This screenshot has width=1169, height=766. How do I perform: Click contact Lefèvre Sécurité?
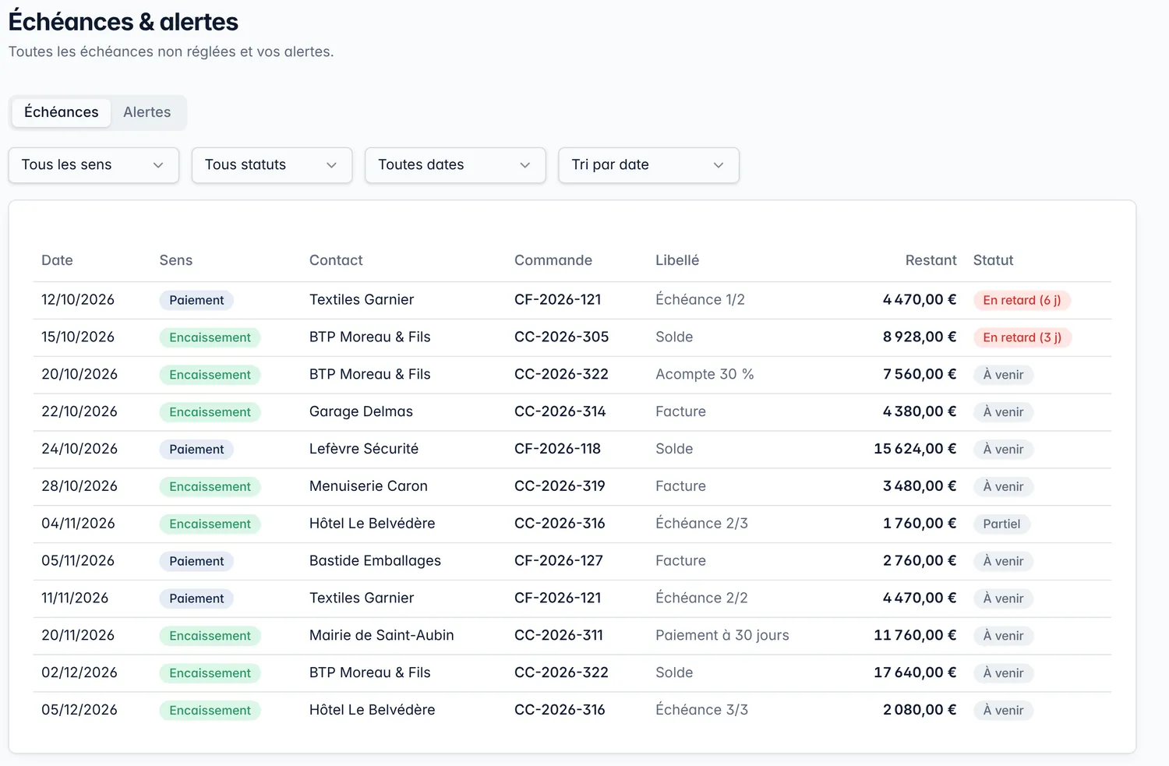(x=364, y=450)
